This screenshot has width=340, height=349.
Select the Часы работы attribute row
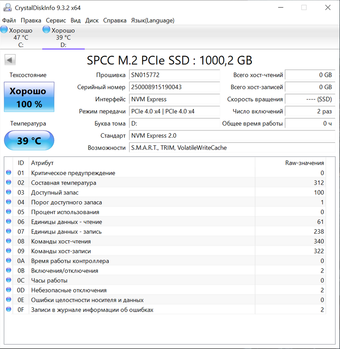click(159, 281)
